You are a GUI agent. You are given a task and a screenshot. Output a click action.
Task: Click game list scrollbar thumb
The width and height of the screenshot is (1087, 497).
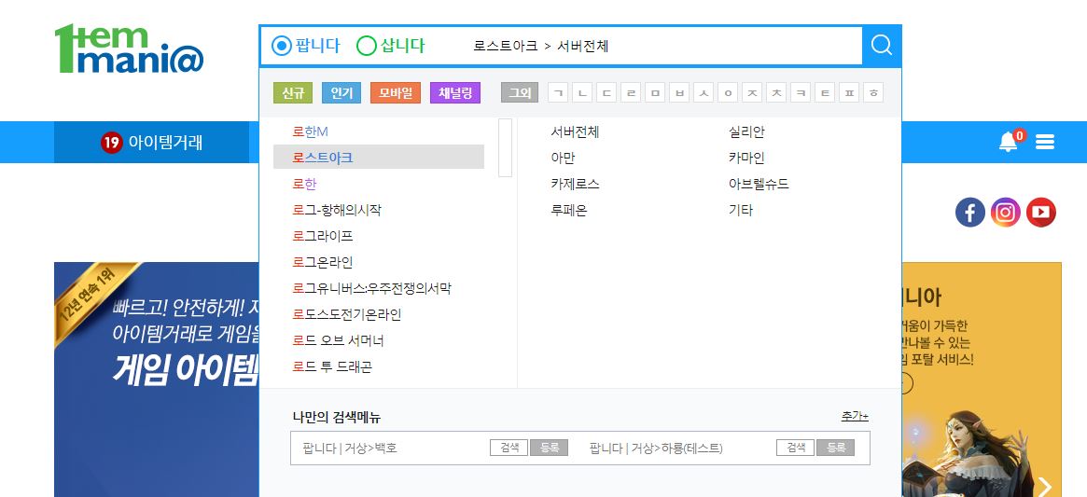click(x=506, y=147)
